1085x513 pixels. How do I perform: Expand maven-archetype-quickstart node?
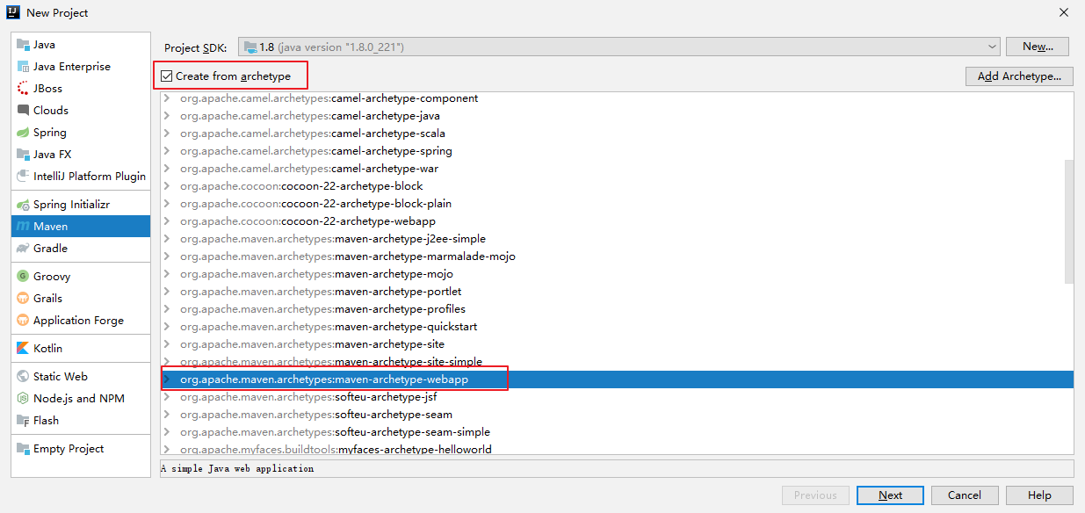tap(167, 327)
